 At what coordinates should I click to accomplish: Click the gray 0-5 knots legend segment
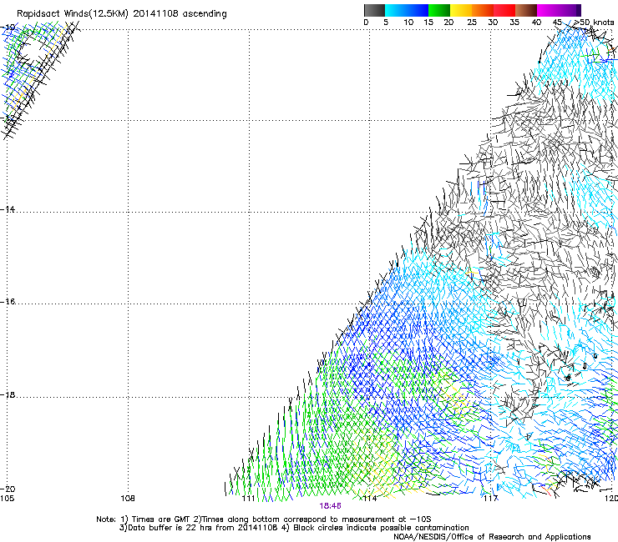tap(374, 10)
